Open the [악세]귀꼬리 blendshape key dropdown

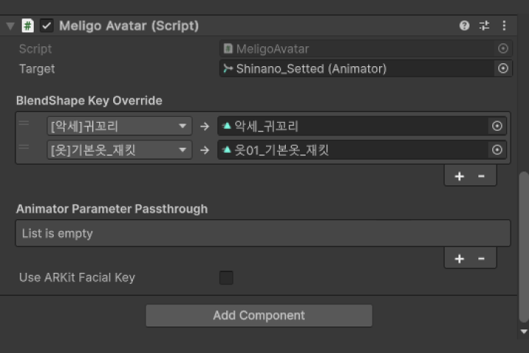(120, 126)
